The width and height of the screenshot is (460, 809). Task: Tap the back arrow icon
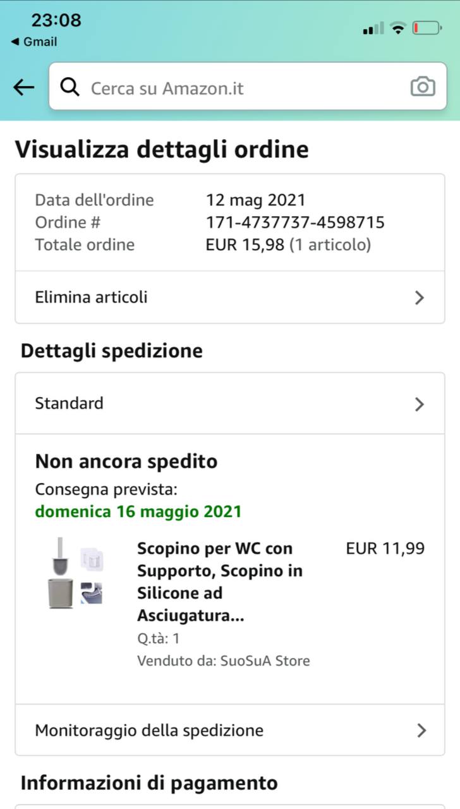pyautogui.click(x=24, y=87)
